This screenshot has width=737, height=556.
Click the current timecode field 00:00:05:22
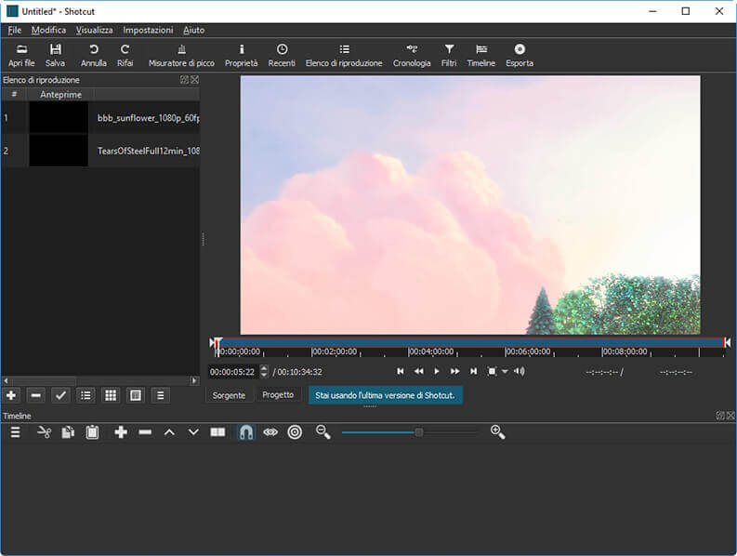pyautogui.click(x=233, y=372)
